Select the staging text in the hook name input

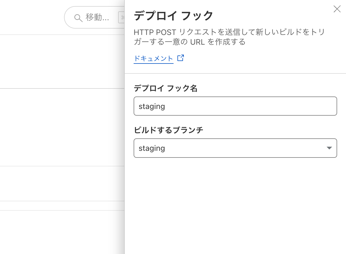(x=152, y=106)
